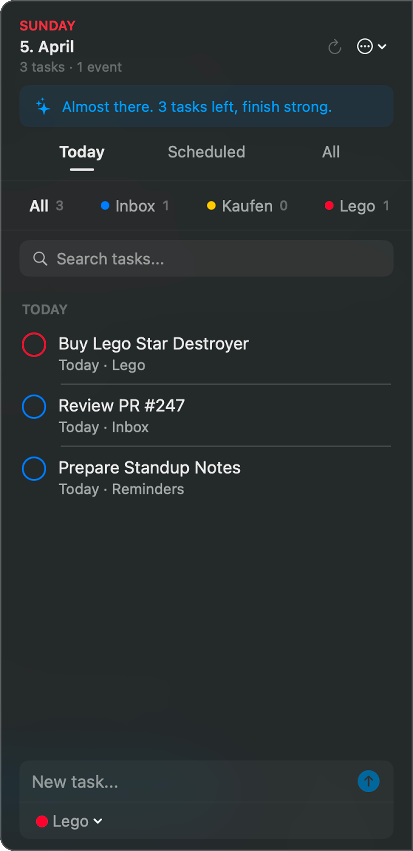Click the magnifying glass search icon
This screenshot has width=413, height=851.
40,259
